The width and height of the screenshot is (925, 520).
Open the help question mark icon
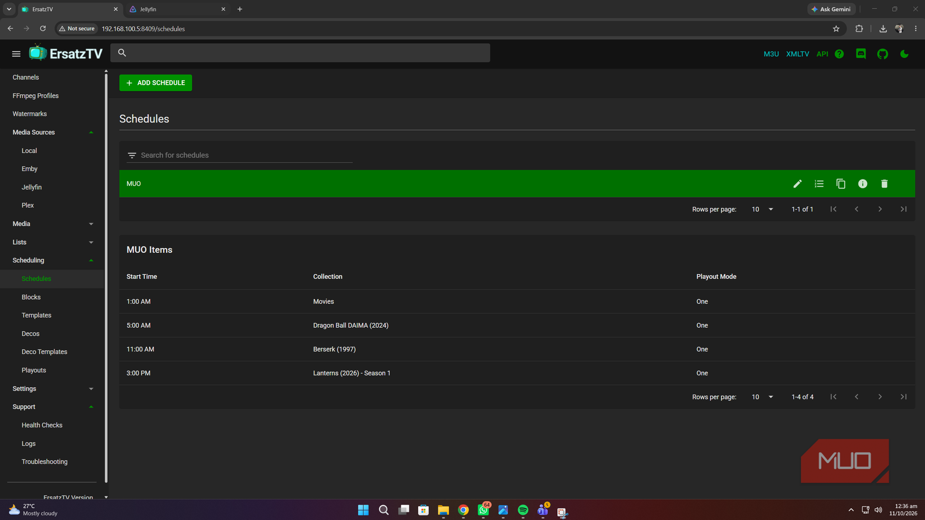[839, 54]
